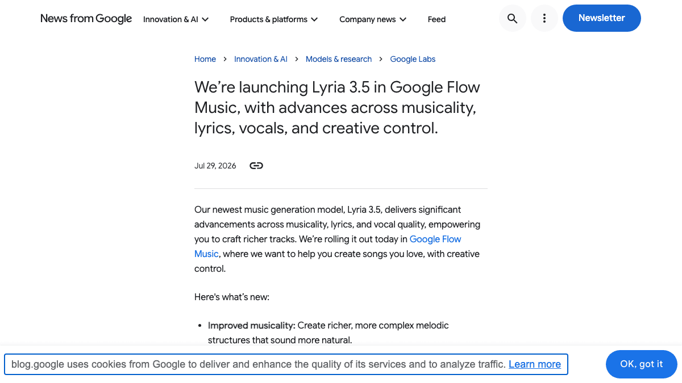The height and width of the screenshot is (383, 682).
Task: Open the Home breadcrumb link
Action: 205,59
